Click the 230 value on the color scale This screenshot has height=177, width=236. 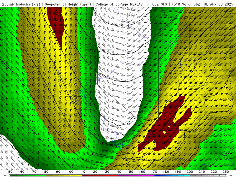226,172
